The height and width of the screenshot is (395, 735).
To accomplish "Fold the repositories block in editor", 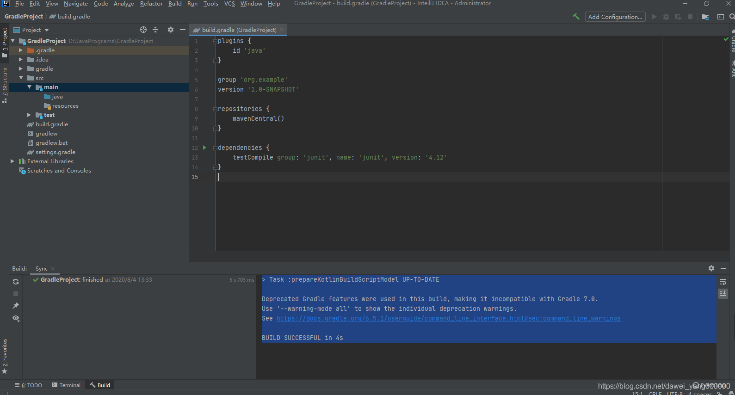I will [x=215, y=109].
